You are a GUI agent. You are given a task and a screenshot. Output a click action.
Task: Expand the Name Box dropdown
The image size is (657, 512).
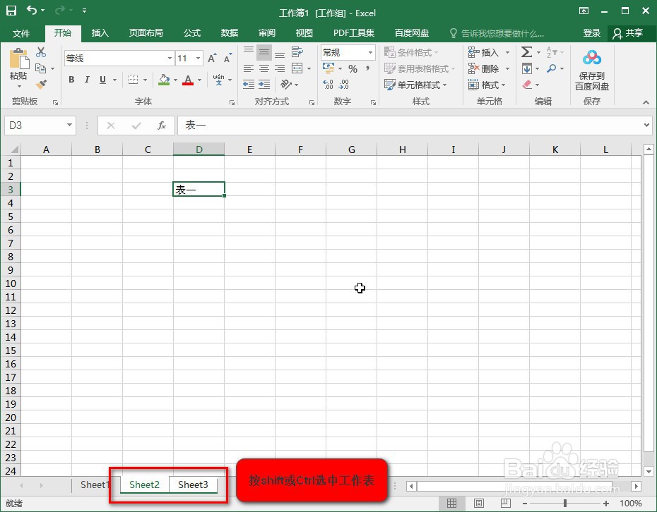[x=69, y=125]
